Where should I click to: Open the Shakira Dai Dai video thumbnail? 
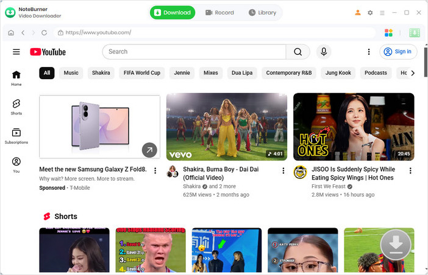[227, 127]
